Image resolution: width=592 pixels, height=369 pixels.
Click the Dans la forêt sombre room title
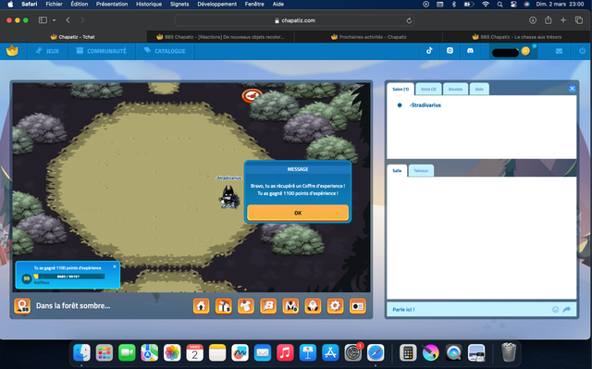[x=73, y=305]
